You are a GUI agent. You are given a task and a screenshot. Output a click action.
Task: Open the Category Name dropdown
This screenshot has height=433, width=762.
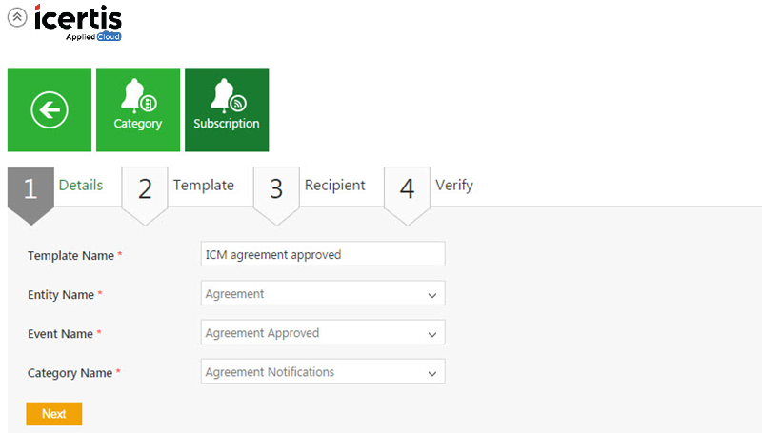click(323, 371)
